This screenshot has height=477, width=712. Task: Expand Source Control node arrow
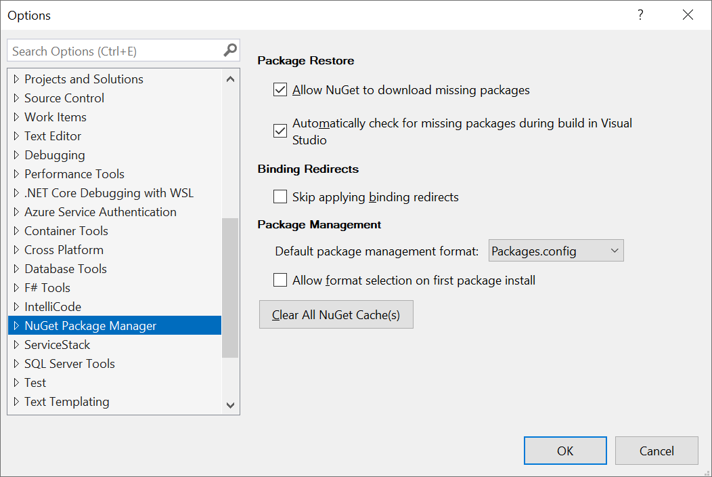tap(16, 98)
